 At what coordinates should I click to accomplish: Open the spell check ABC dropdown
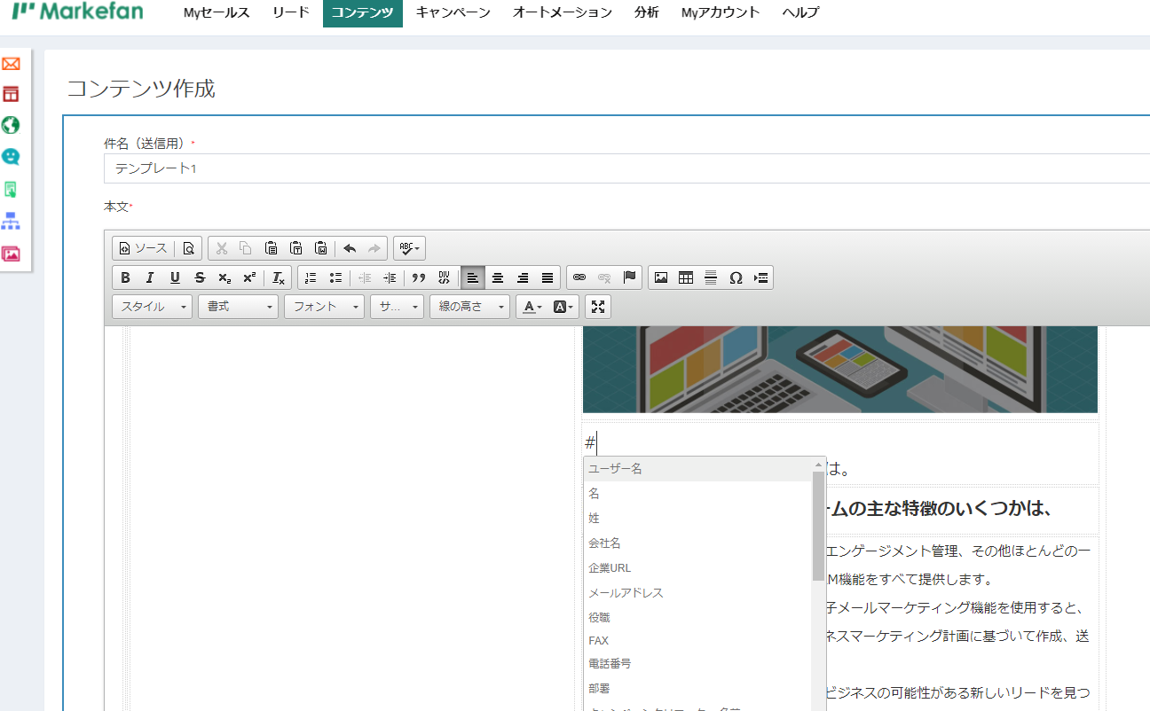tap(409, 248)
